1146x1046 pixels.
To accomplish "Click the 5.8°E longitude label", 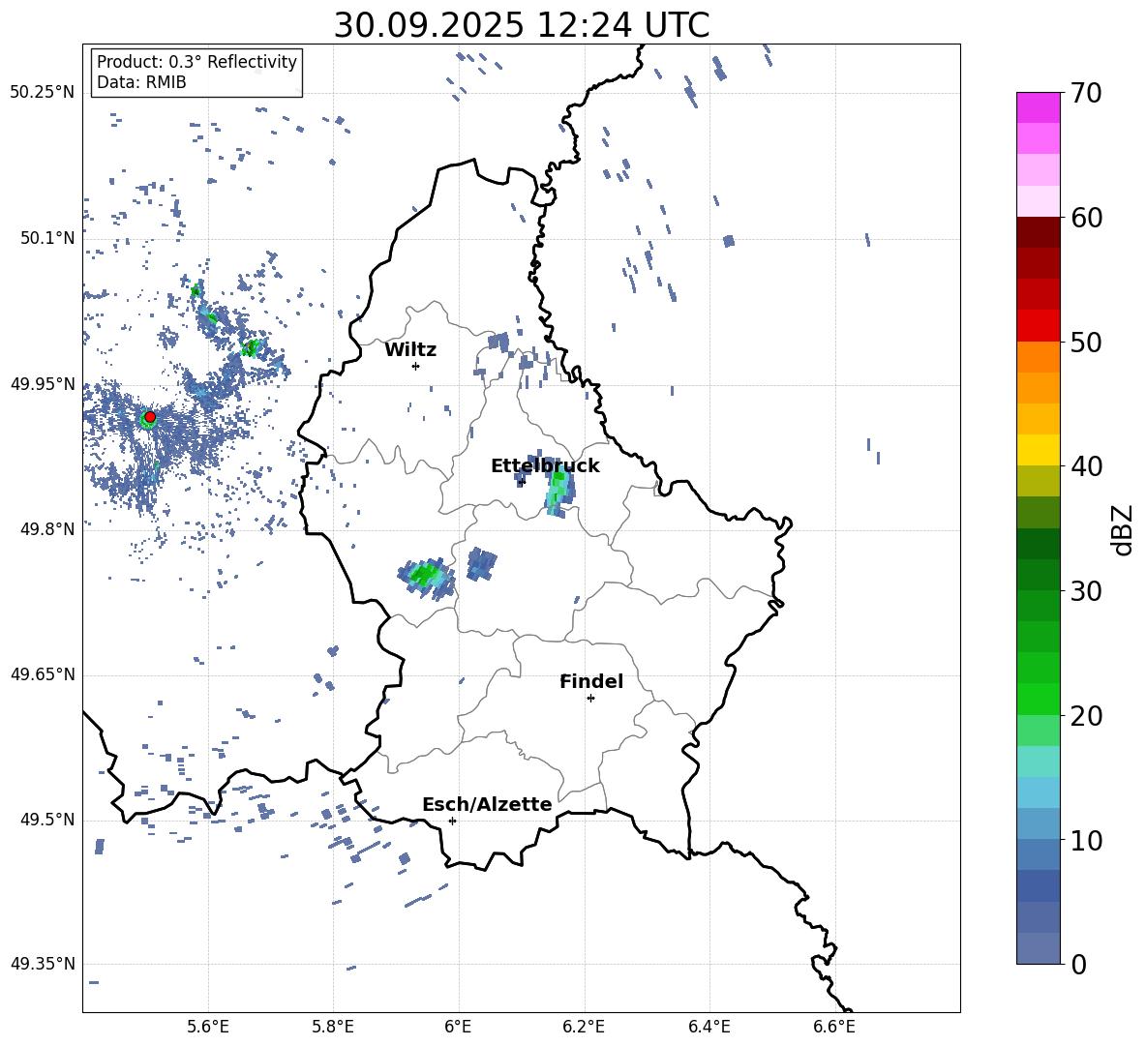I will [333, 1027].
